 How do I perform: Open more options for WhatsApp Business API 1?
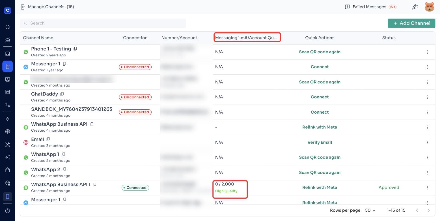pyautogui.click(x=427, y=187)
